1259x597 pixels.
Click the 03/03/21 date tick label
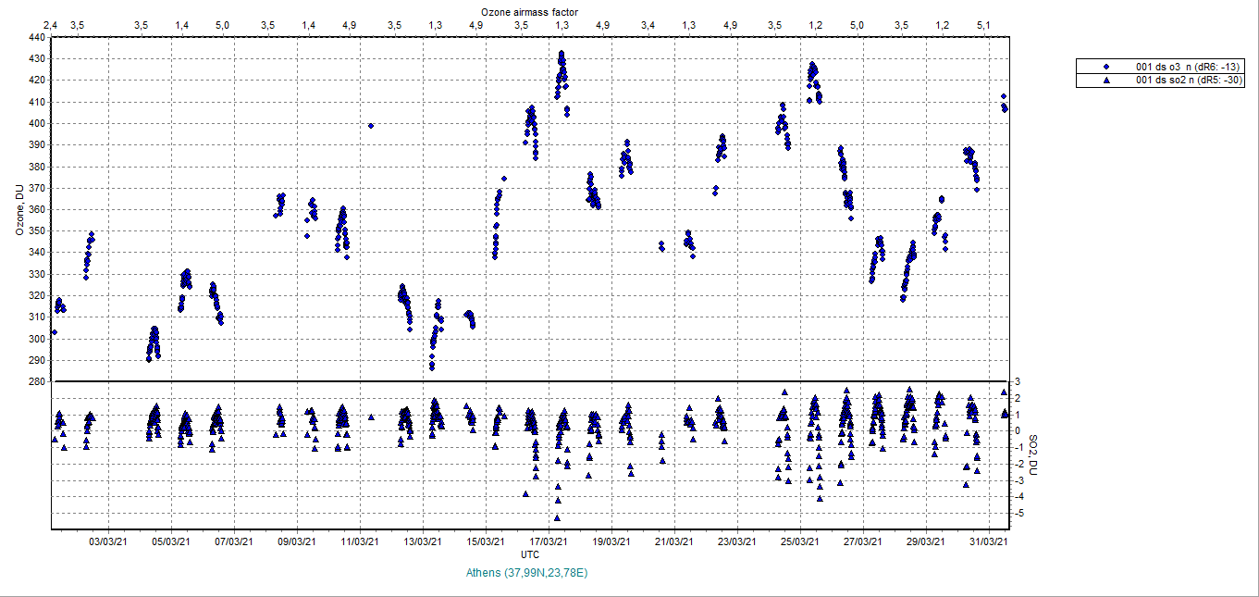coord(108,541)
